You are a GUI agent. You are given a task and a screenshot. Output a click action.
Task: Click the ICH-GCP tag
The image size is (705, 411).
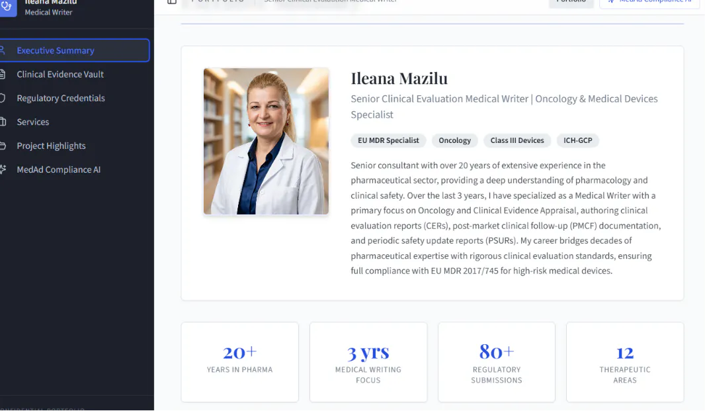578,140
